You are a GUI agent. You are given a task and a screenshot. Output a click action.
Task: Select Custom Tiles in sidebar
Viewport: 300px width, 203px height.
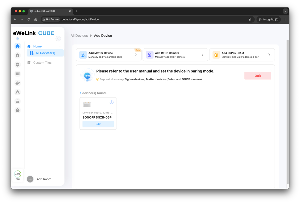point(42,63)
